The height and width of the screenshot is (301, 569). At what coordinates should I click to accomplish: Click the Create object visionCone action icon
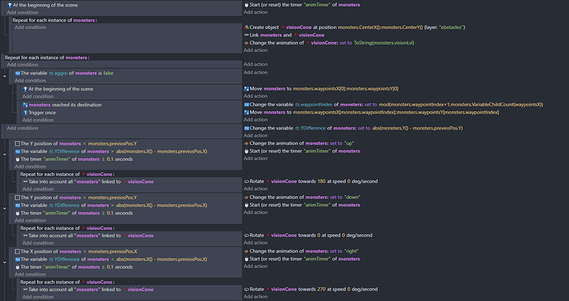point(247,27)
